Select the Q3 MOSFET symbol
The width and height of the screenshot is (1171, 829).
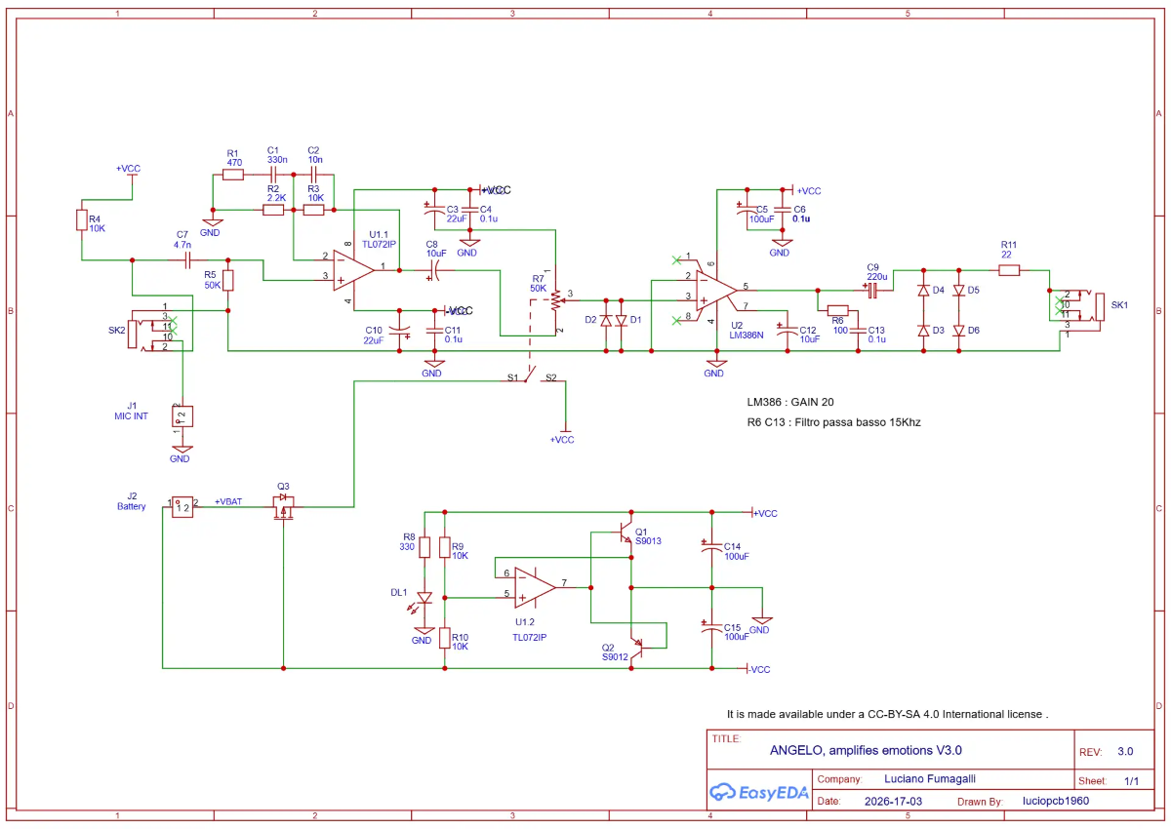(283, 506)
